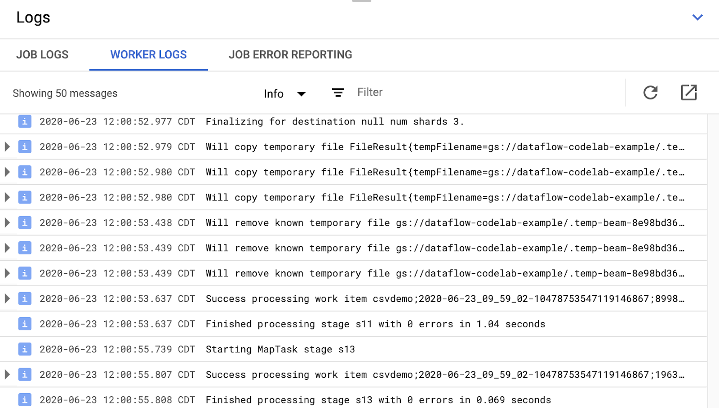This screenshot has width=719, height=408.
Task: Click info icon on Finalizing for destination row
Action: click(25, 121)
